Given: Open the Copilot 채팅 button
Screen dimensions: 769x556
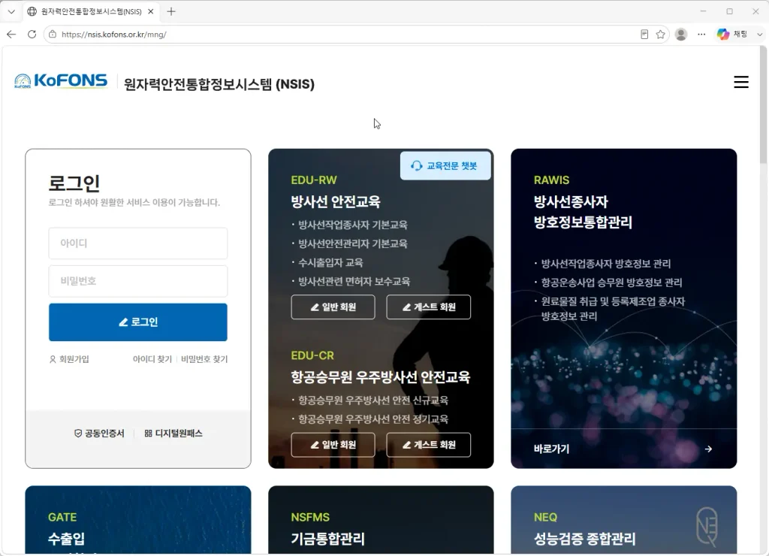Looking at the screenshot, I should pyautogui.click(x=731, y=35).
